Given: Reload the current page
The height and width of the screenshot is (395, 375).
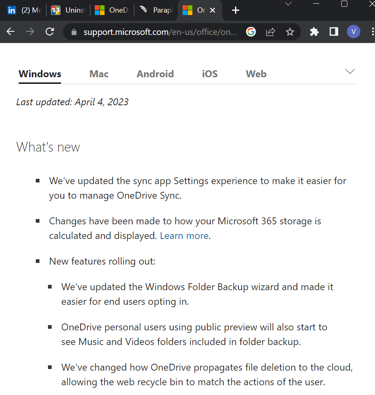Looking at the screenshot, I should [50, 32].
